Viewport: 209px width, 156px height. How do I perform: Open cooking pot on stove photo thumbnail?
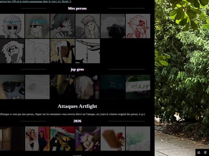[12, 87]
